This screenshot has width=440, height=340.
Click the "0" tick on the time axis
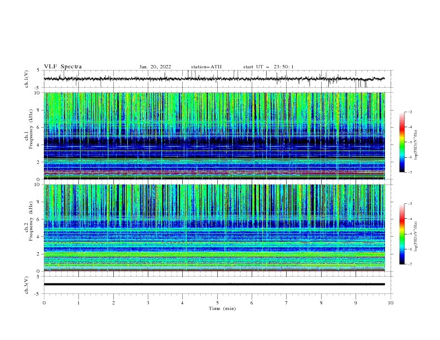point(44,303)
